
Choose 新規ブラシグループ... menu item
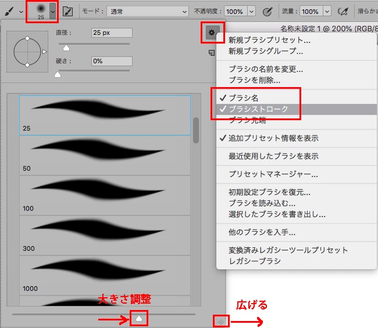pyautogui.click(x=297, y=51)
